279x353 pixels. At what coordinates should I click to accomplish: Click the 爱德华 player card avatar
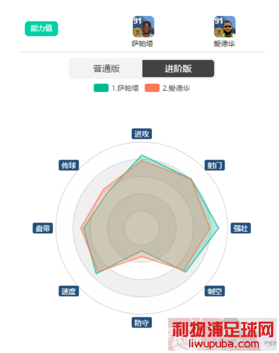point(224,27)
